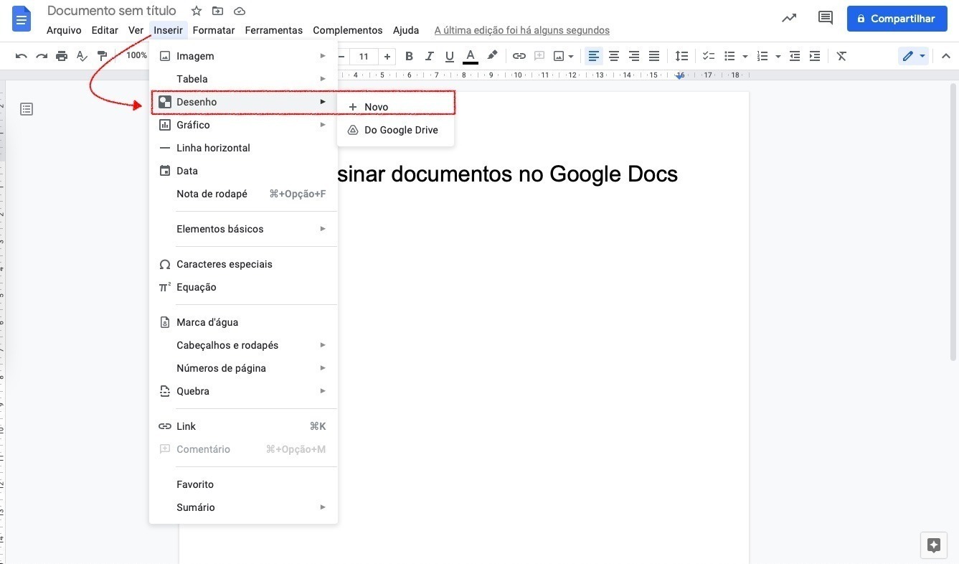This screenshot has height=564, width=959.
Task: Open the highlight color marker
Action: 492,56
